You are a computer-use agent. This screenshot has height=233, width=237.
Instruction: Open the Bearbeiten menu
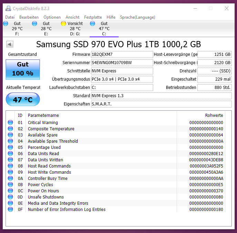[29, 17]
